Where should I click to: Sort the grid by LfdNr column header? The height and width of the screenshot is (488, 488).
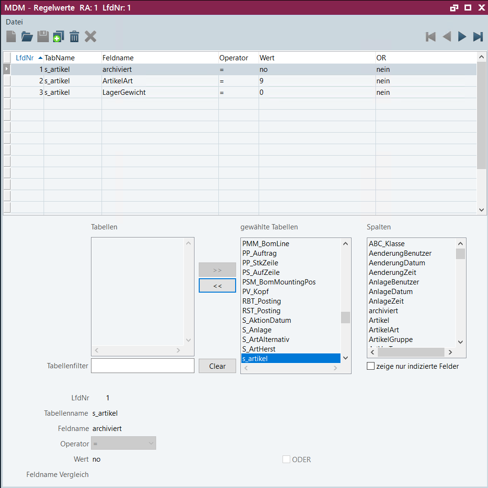[x=25, y=57]
